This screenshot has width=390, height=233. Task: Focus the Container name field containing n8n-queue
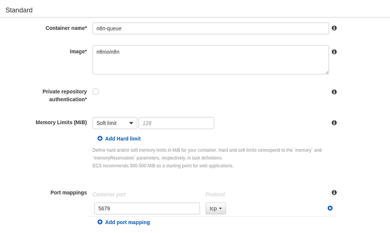210,28
